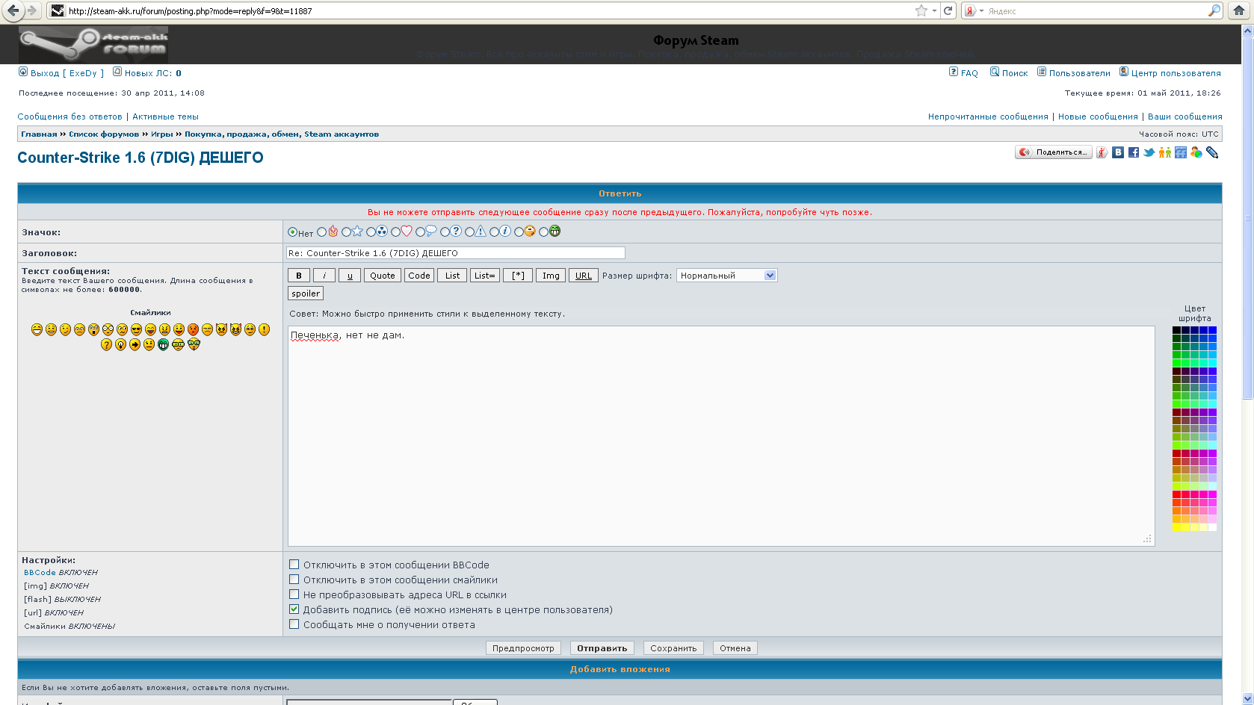1254x705 pixels.
Task: Click the Twitter bird share icon
Action: click(x=1149, y=152)
